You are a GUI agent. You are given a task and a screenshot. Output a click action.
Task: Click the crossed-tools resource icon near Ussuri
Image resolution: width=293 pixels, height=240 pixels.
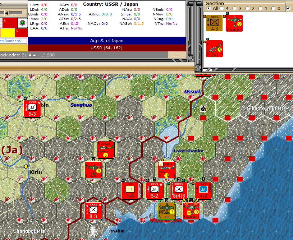[x=203, y=109]
